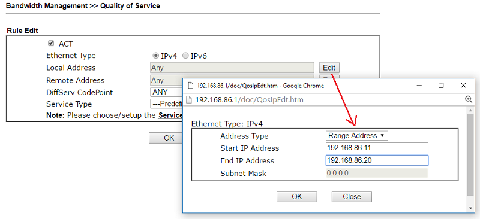This screenshot has height=219, width=480.
Task: Click the Service link in the Note
Action: click(x=170, y=115)
